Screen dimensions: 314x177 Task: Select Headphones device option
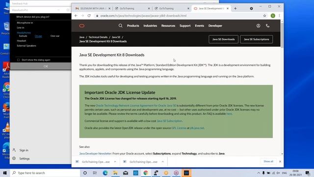(24, 33)
